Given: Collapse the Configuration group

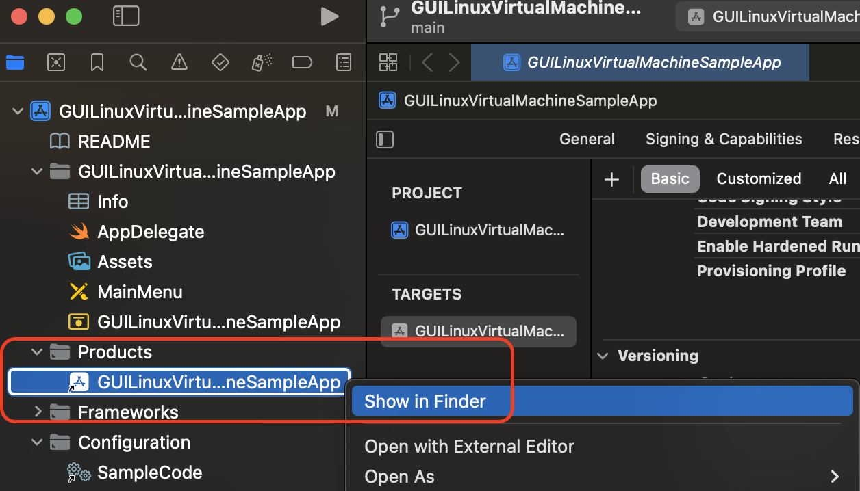Looking at the screenshot, I should pos(37,442).
